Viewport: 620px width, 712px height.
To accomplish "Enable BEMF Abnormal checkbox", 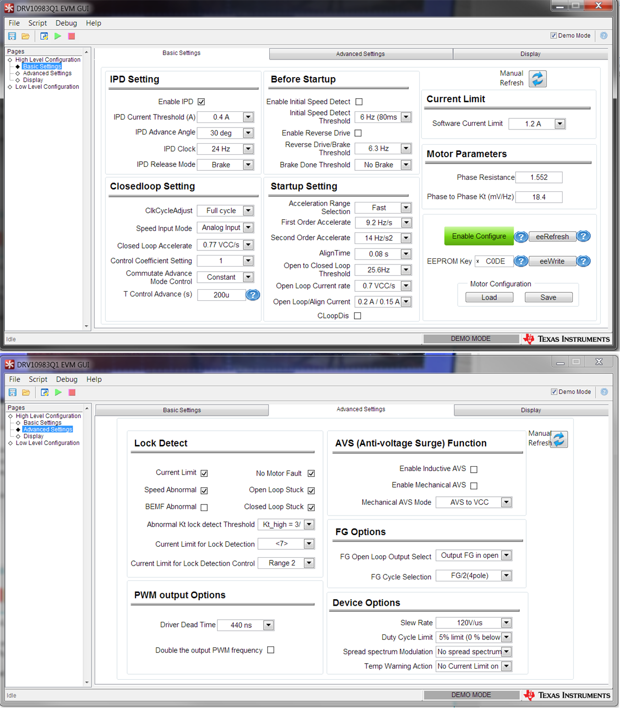I will click(204, 507).
